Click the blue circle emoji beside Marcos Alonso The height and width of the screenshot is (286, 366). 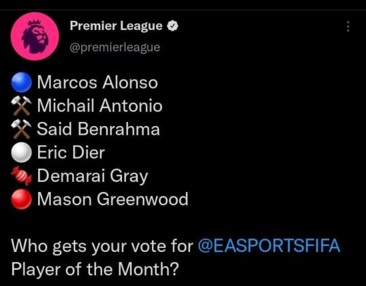click(x=22, y=82)
